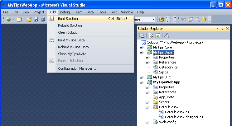
Task: Close the Solution Explorer panel
Action: pos(227,29)
